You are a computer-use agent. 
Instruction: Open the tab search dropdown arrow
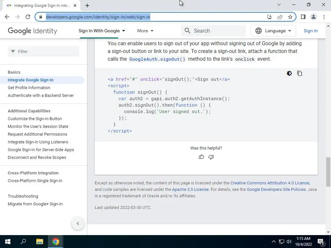pos(279,5)
